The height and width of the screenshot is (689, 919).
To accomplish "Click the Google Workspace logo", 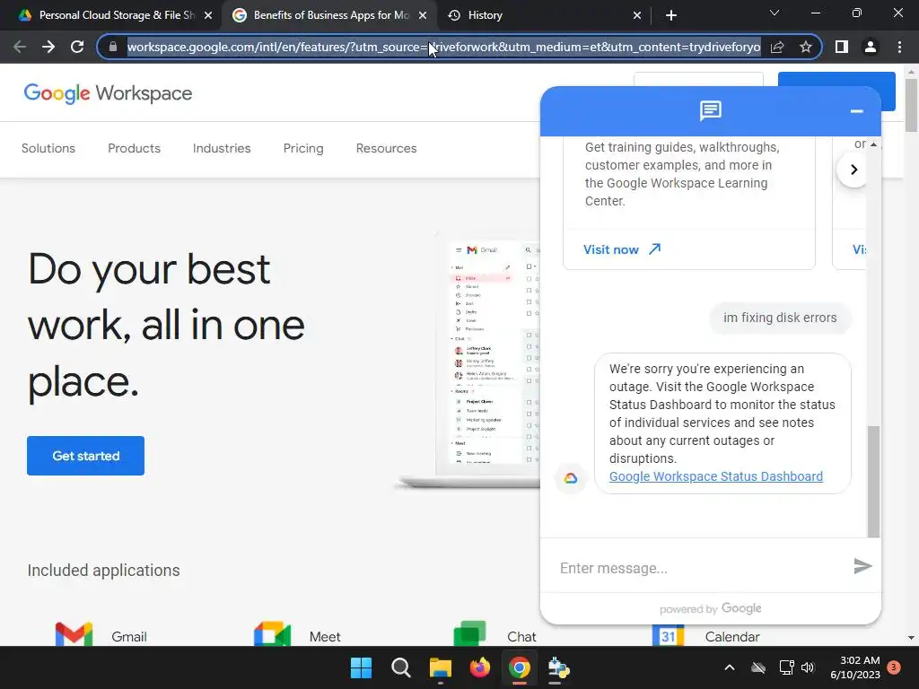I will [108, 93].
